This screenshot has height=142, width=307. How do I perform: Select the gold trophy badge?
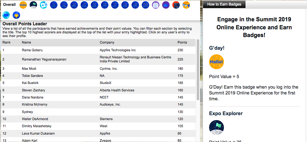click(x=16, y=15)
